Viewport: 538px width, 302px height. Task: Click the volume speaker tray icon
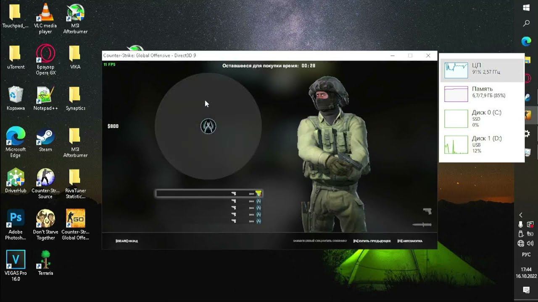click(530, 243)
